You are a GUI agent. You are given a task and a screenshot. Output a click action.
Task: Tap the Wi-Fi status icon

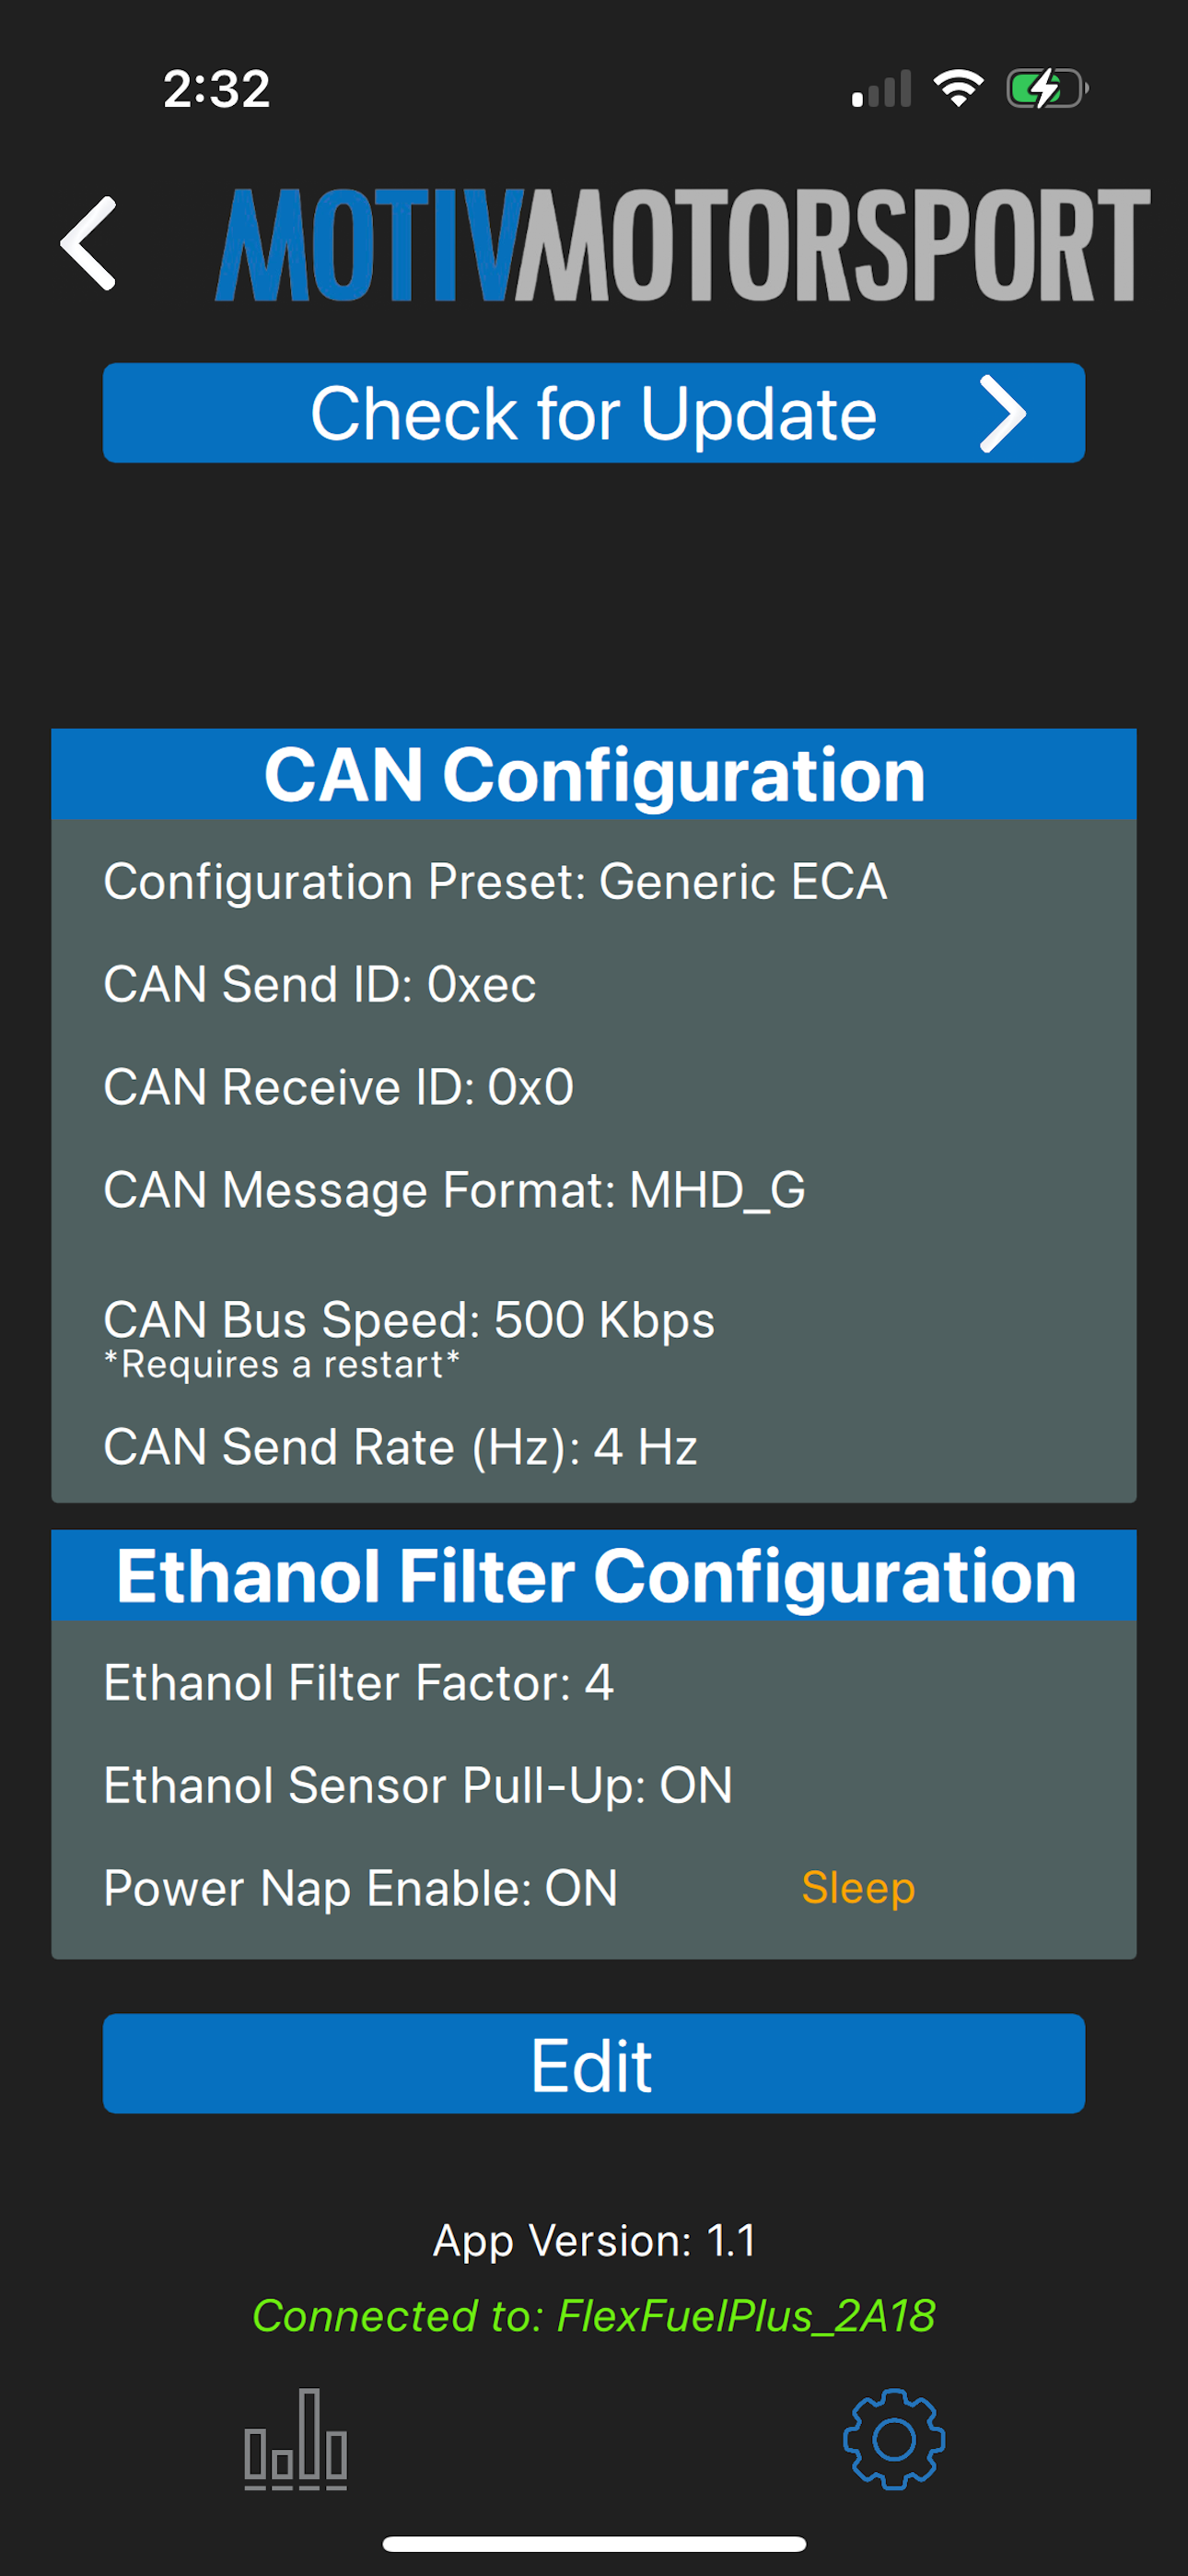[x=958, y=88]
